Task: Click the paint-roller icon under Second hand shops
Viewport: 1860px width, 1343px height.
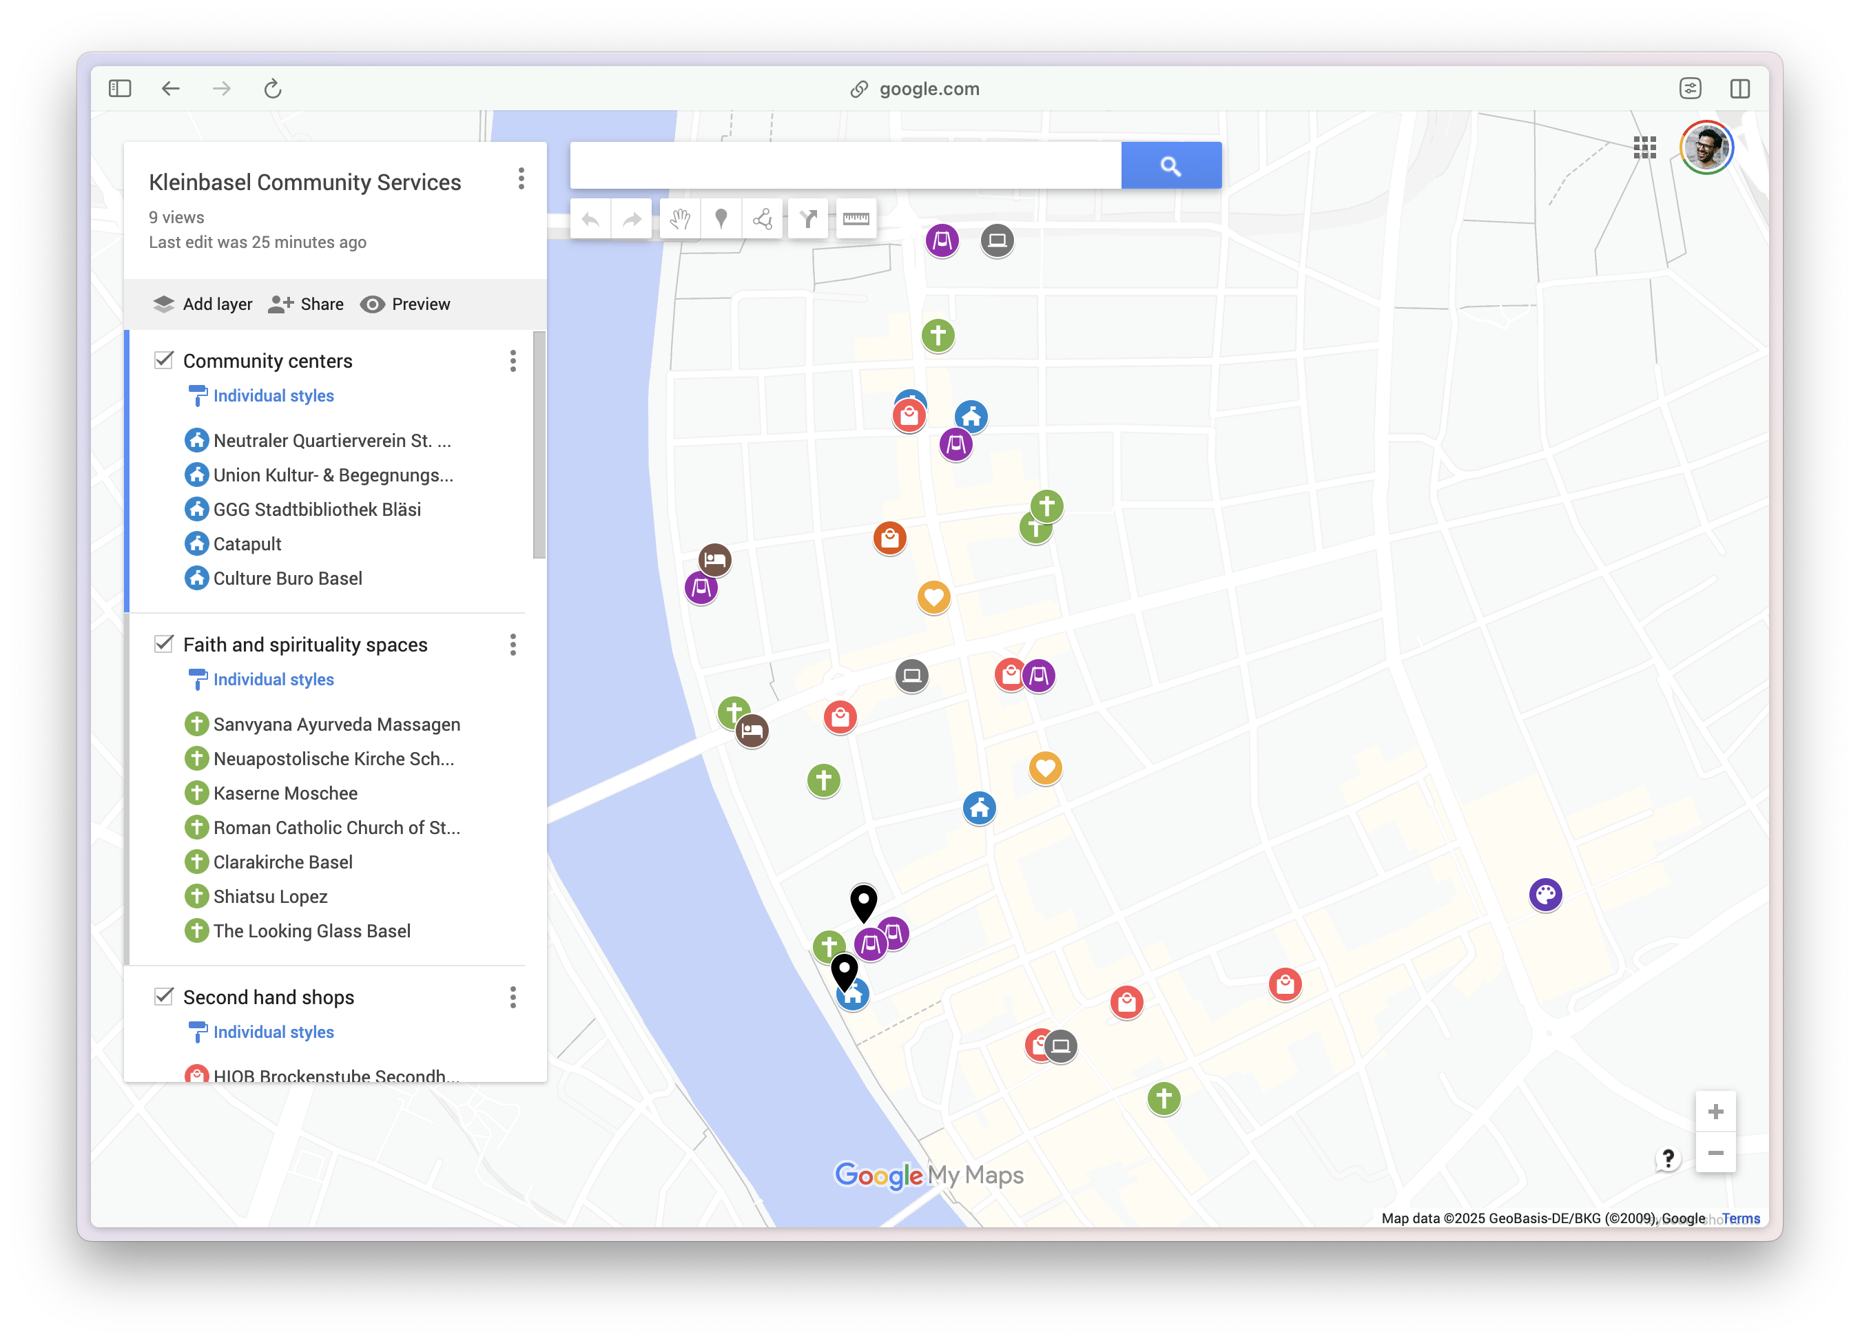Action: 197,1032
